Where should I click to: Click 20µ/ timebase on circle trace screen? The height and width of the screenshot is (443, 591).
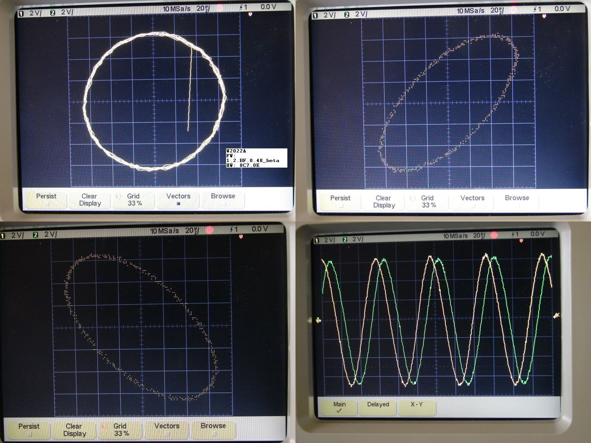coord(203,8)
